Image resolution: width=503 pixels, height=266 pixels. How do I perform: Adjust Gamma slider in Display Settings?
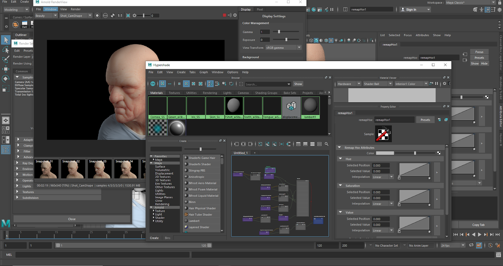(x=279, y=32)
